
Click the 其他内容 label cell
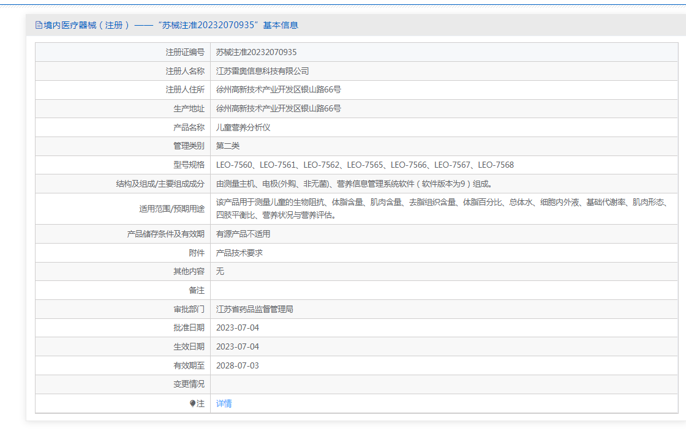pyautogui.click(x=123, y=271)
